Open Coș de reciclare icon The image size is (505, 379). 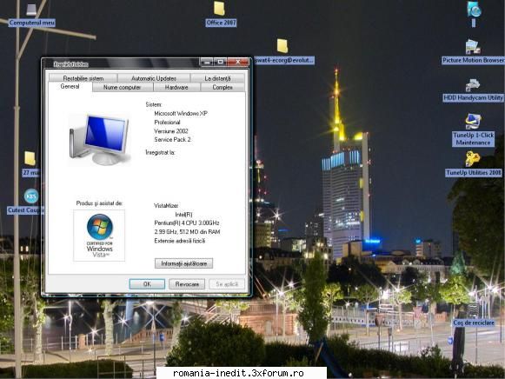tap(474, 322)
